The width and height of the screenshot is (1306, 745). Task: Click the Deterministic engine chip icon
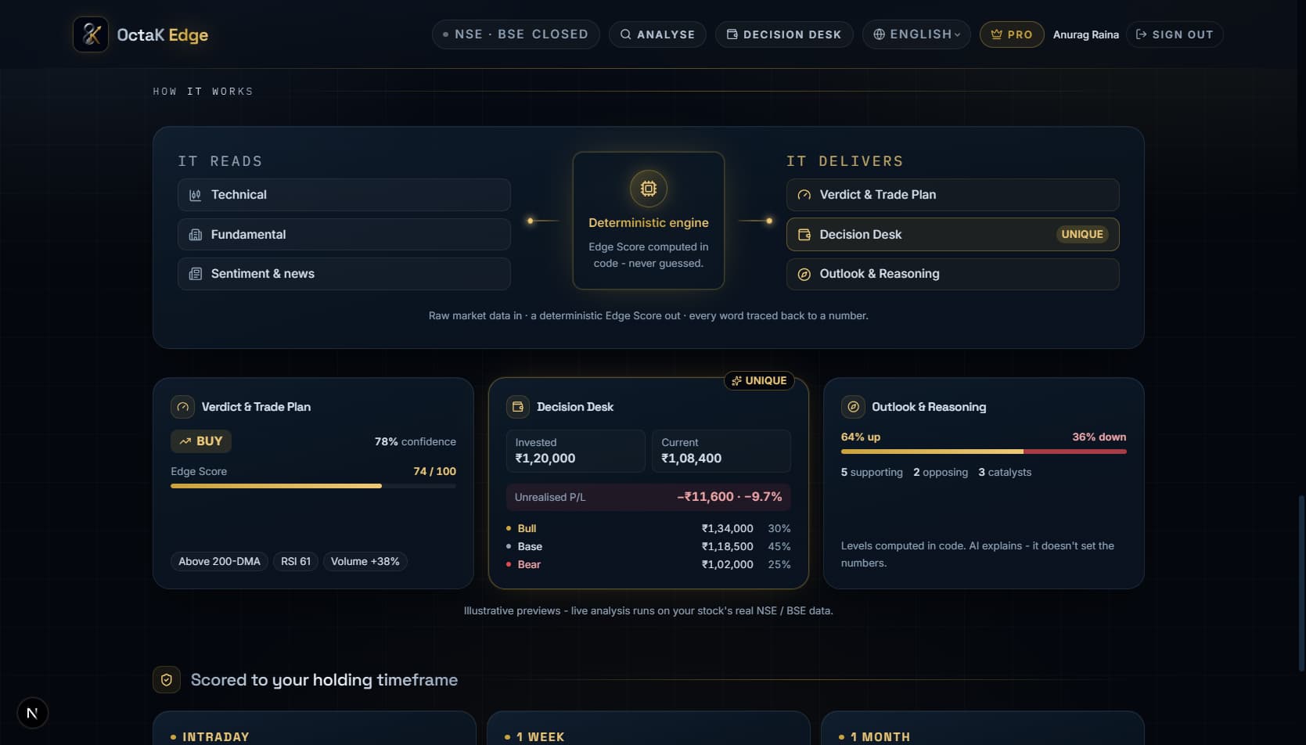pyautogui.click(x=649, y=189)
